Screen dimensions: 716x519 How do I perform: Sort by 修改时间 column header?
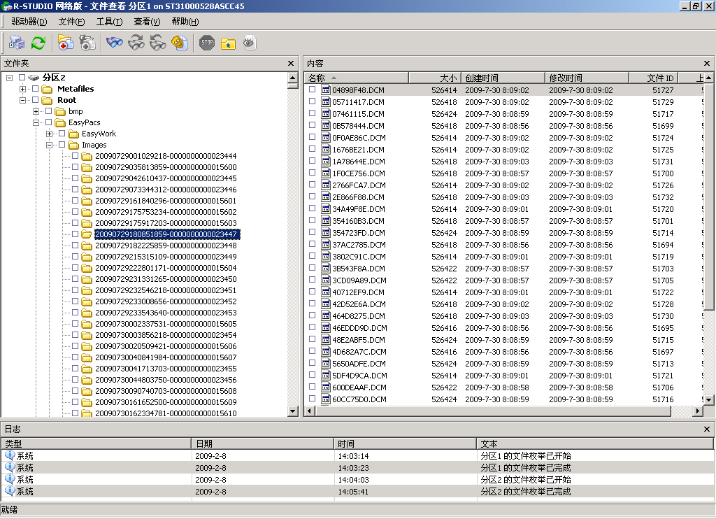(x=587, y=78)
